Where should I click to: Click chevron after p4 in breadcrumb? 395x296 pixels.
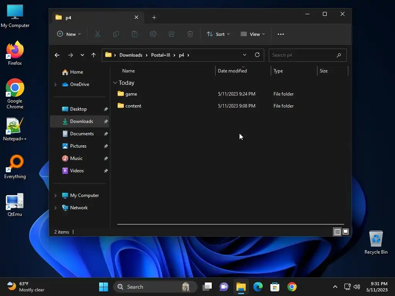click(x=188, y=55)
